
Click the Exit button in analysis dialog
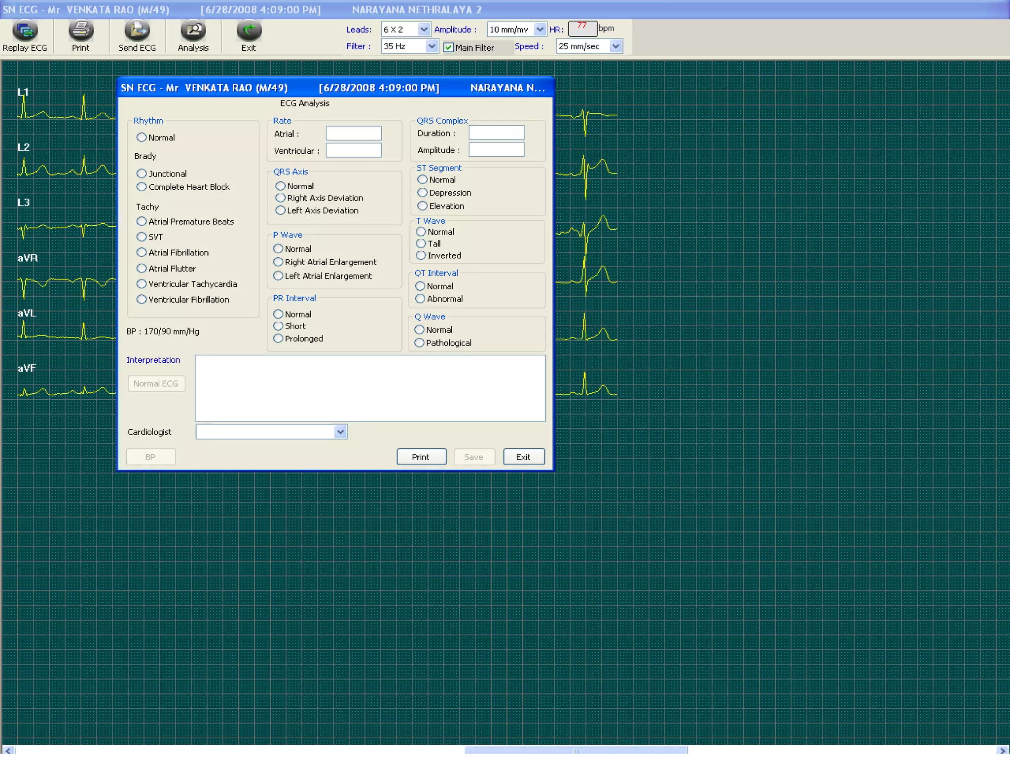(x=523, y=457)
